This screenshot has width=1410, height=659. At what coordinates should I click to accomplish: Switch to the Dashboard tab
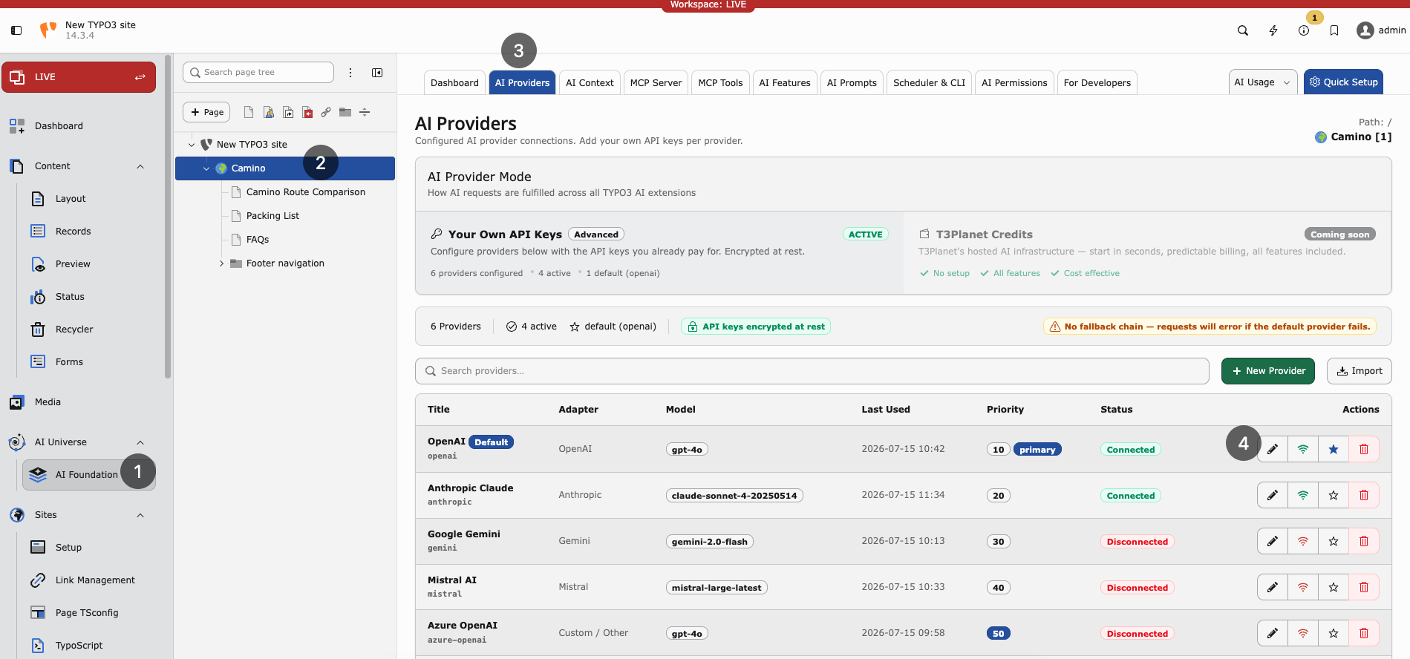pyautogui.click(x=454, y=83)
